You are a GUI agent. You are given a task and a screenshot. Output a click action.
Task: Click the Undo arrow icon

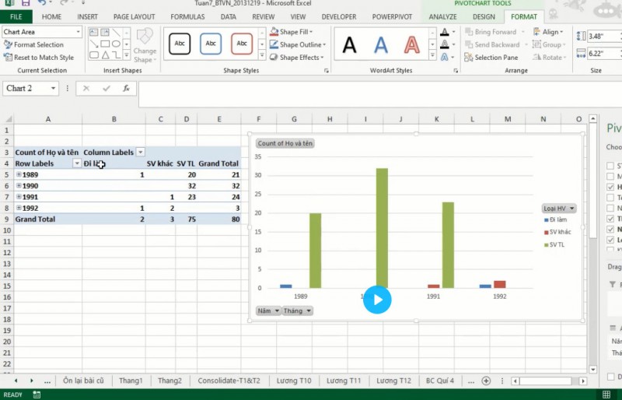point(41,3)
